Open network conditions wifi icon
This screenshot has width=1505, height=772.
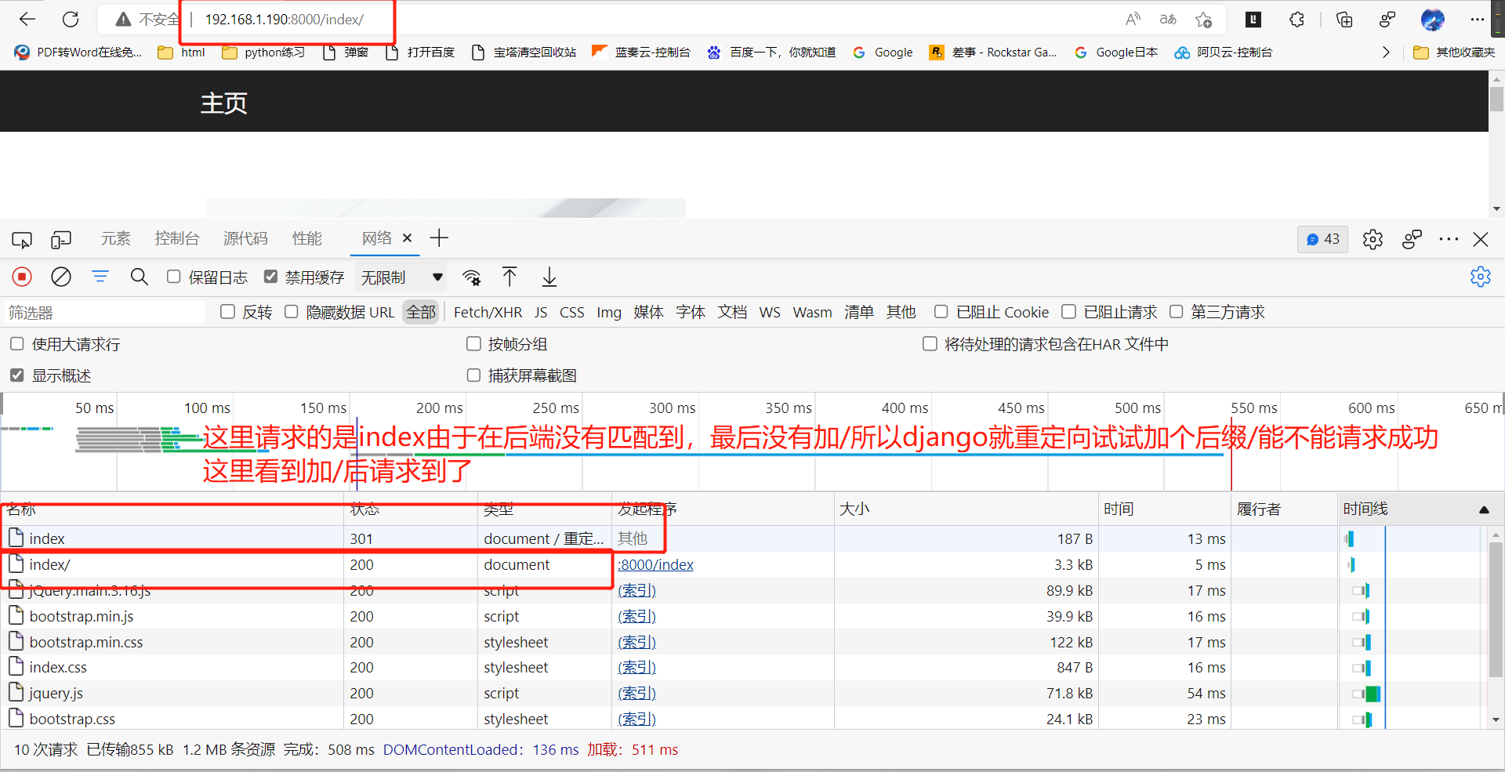(471, 277)
